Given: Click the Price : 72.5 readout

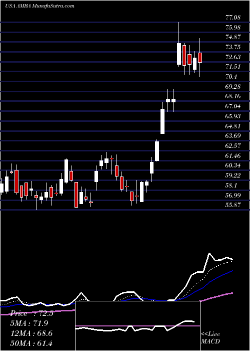Looking at the screenshot, I should click(x=31, y=313).
